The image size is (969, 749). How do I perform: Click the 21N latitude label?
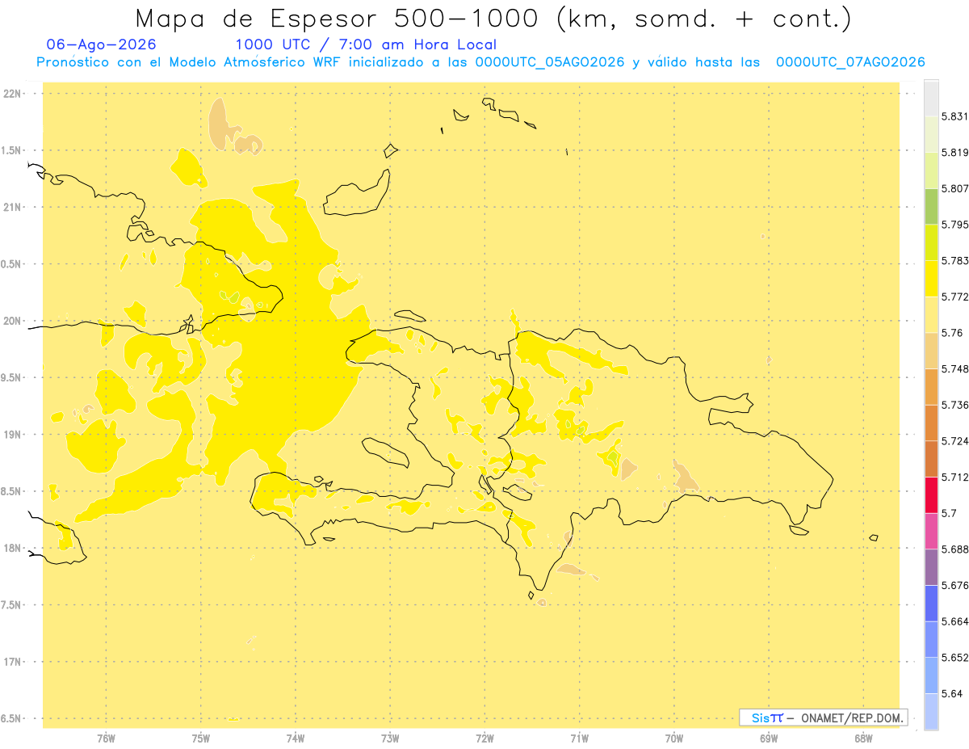(12, 208)
